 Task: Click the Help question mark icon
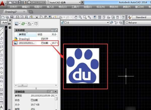(x=123, y=17)
